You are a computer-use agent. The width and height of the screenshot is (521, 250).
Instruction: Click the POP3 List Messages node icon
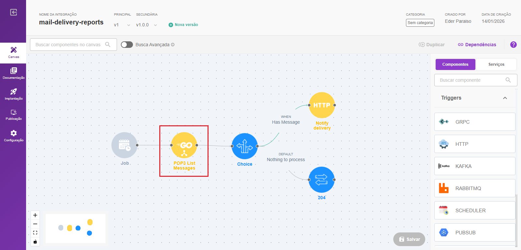[184, 145]
